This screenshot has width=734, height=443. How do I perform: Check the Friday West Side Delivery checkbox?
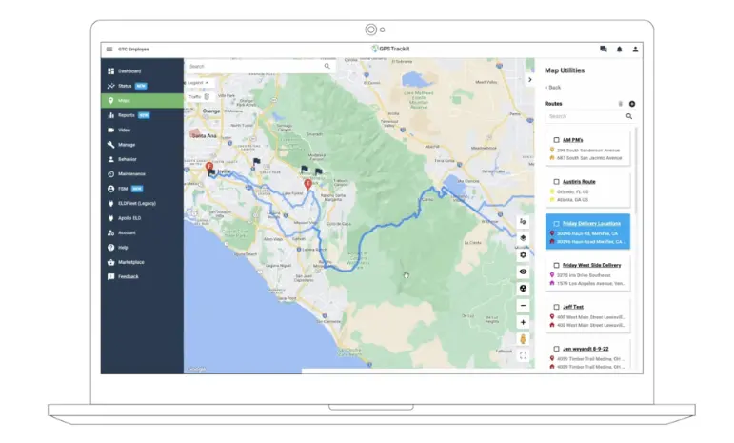(556, 265)
